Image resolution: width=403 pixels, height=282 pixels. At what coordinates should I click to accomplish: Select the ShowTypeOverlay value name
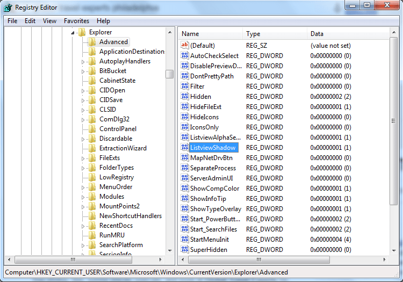click(215, 209)
